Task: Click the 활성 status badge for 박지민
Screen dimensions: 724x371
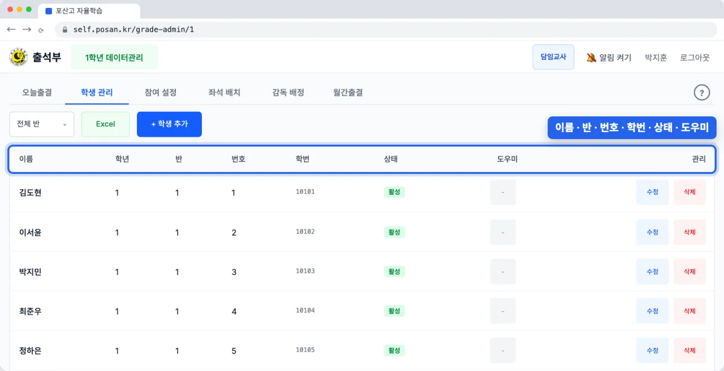Action: [x=394, y=272]
